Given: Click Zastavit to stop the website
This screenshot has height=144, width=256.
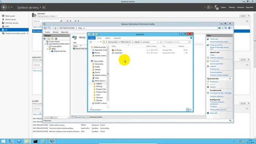Looking at the screenshot, I should point(213,87).
